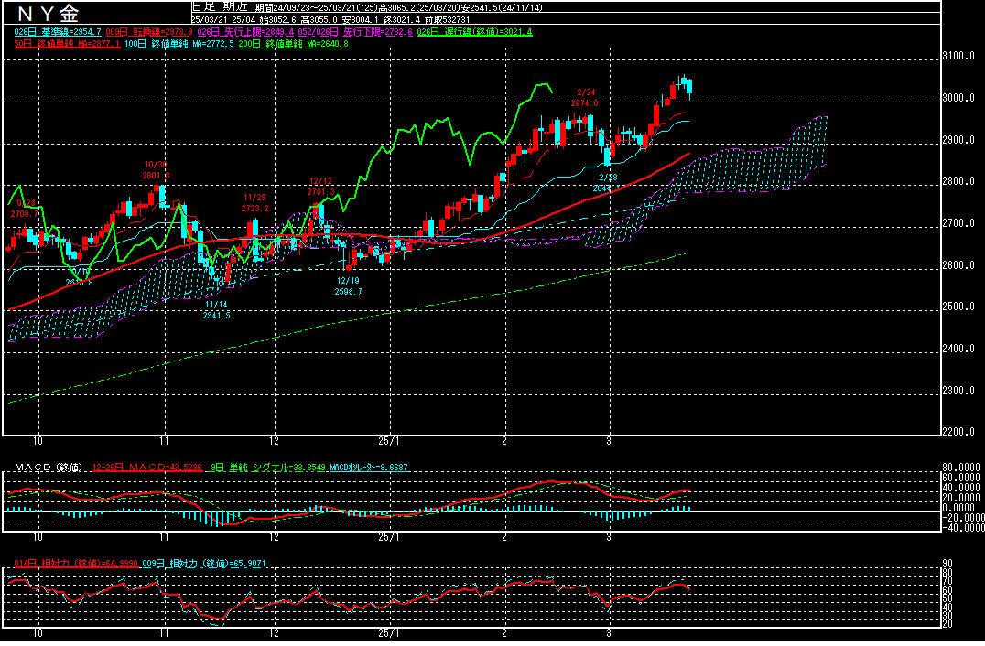The width and height of the screenshot is (985, 646).
Task: Click the 009日 転換線=2973.9 legend label
Action: point(149,32)
